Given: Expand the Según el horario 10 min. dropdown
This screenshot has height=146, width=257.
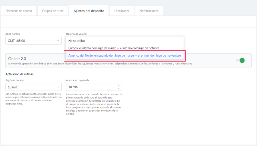Looking at the screenshot, I should coord(33,87).
